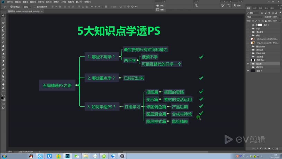Screen dimensions: 282x159
Task: Open the 编辑(E) menu
Action: [18, 2]
